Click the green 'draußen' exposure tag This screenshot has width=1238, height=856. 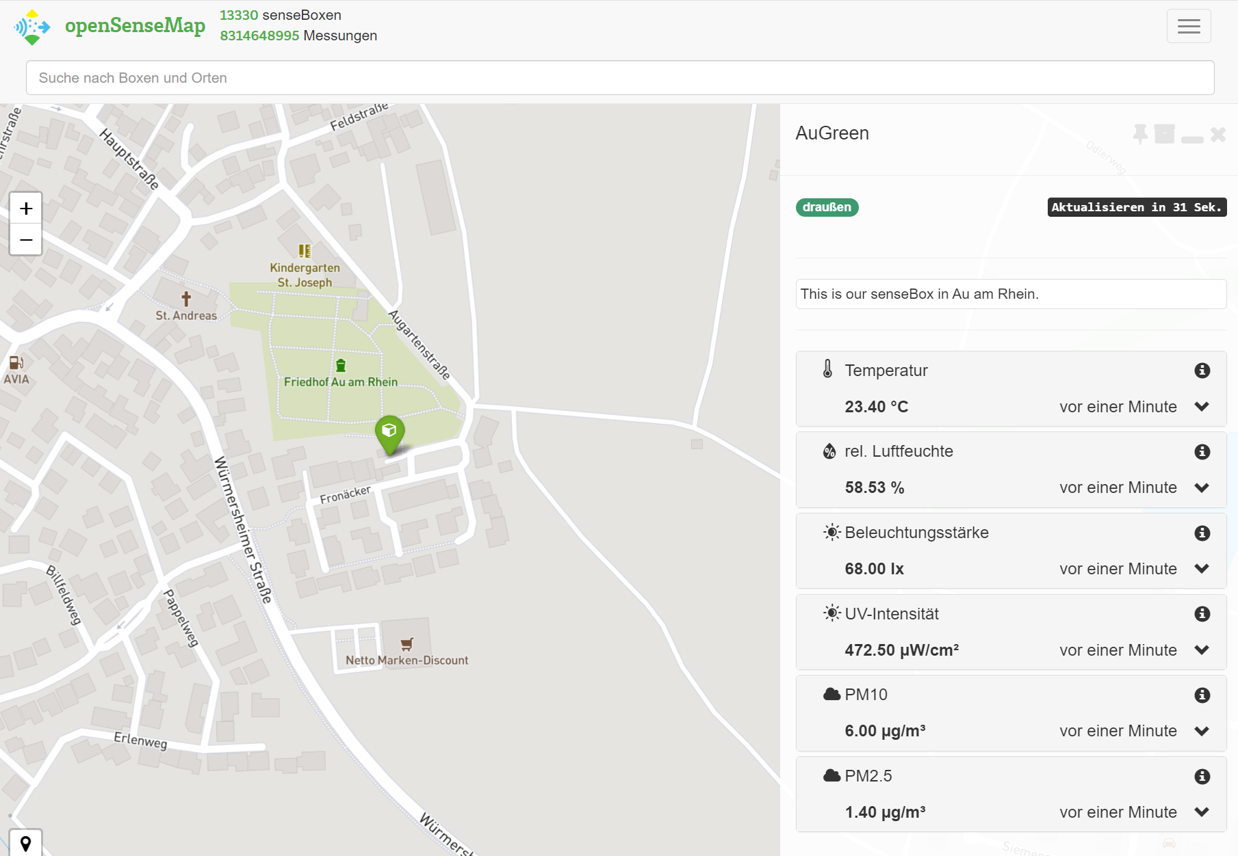[x=827, y=207]
